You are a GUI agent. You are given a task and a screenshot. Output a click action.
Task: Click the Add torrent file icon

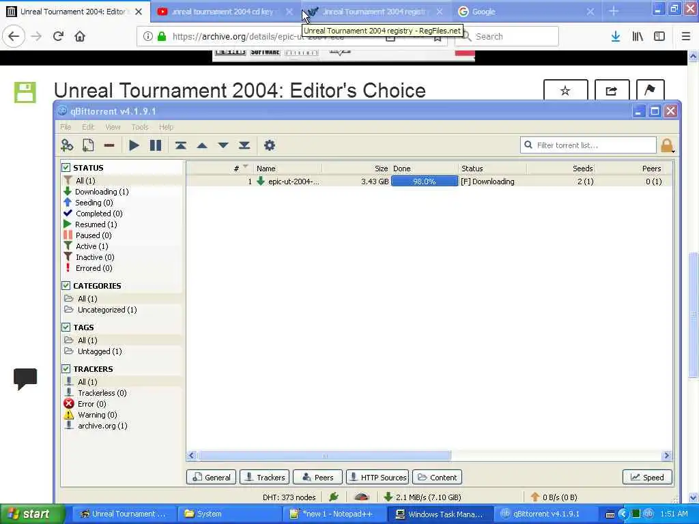(88, 145)
